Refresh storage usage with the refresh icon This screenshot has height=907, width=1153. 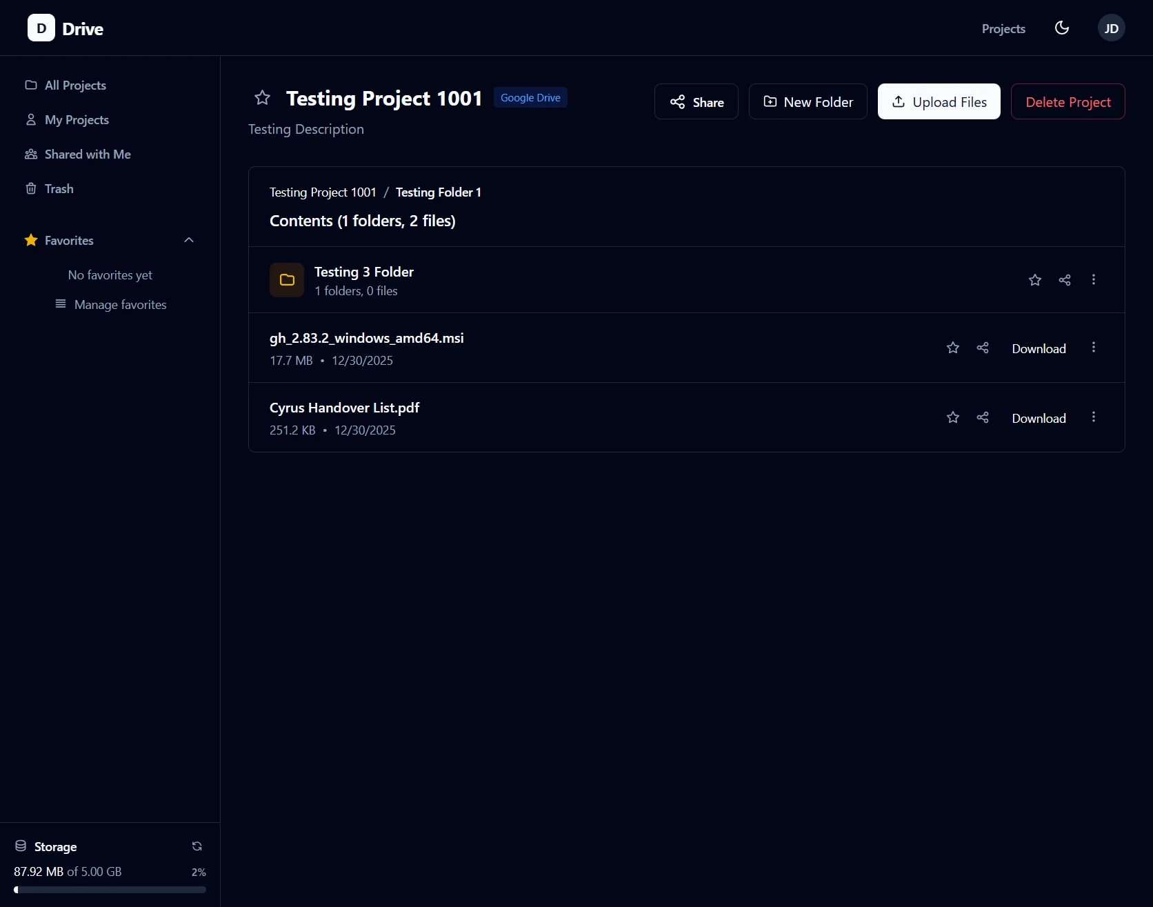[197, 846]
